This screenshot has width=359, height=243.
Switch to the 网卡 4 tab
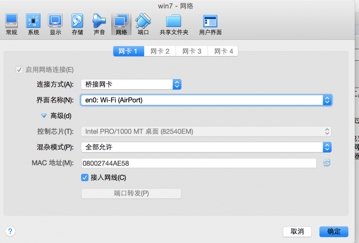(223, 51)
